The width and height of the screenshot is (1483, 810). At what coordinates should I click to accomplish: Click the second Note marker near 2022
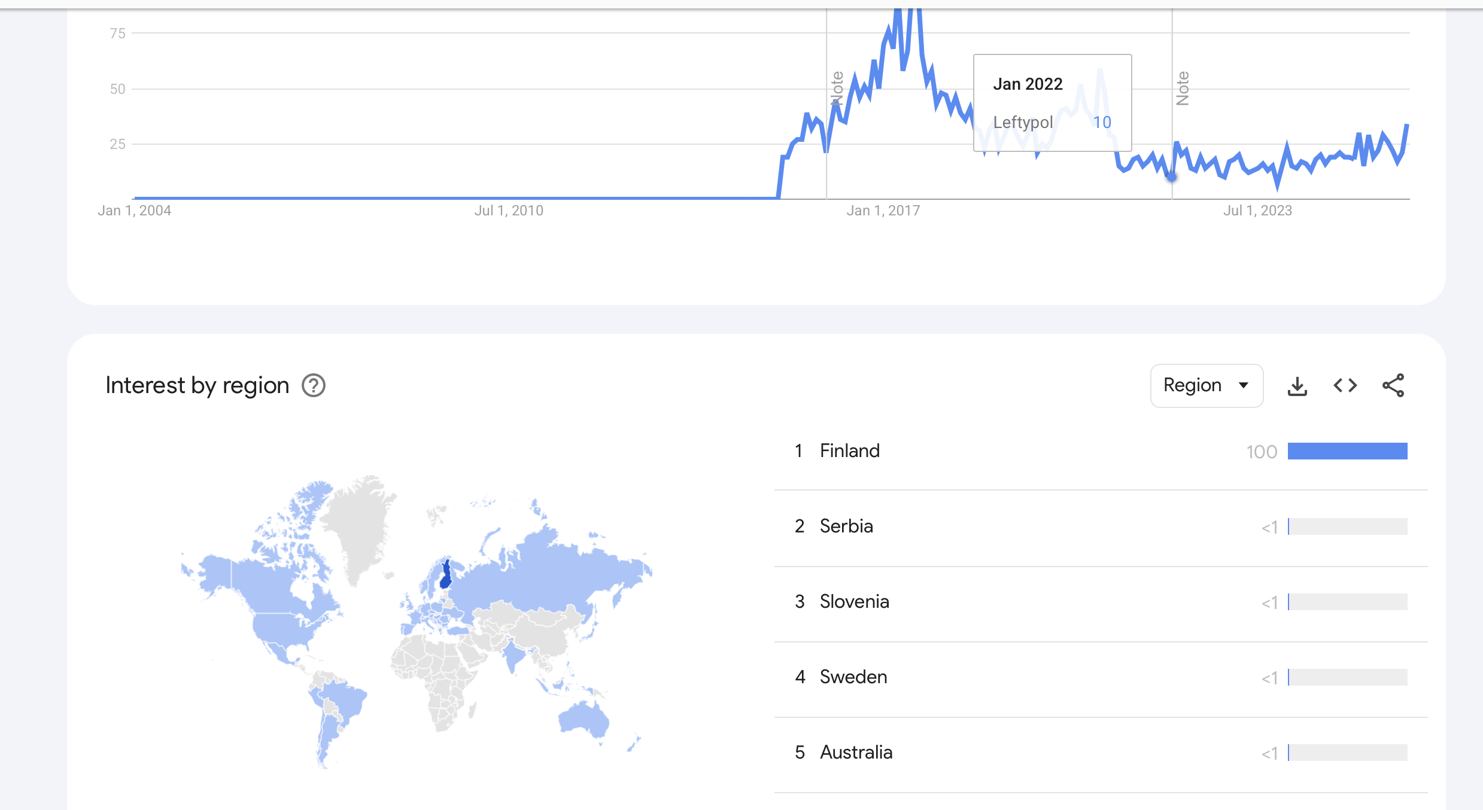pyautogui.click(x=1183, y=89)
